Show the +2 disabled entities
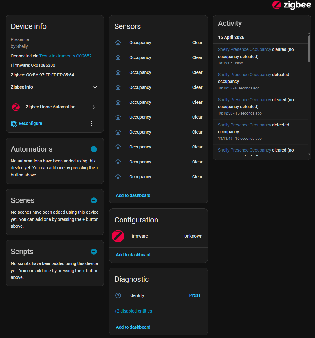Image resolution: width=315 pixels, height=338 pixels. [x=133, y=311]
